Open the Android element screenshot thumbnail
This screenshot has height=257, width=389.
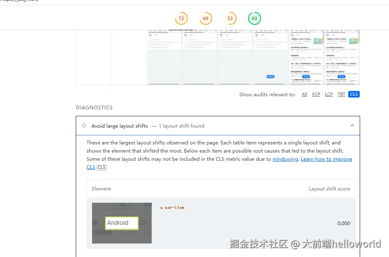click(122, 223)
